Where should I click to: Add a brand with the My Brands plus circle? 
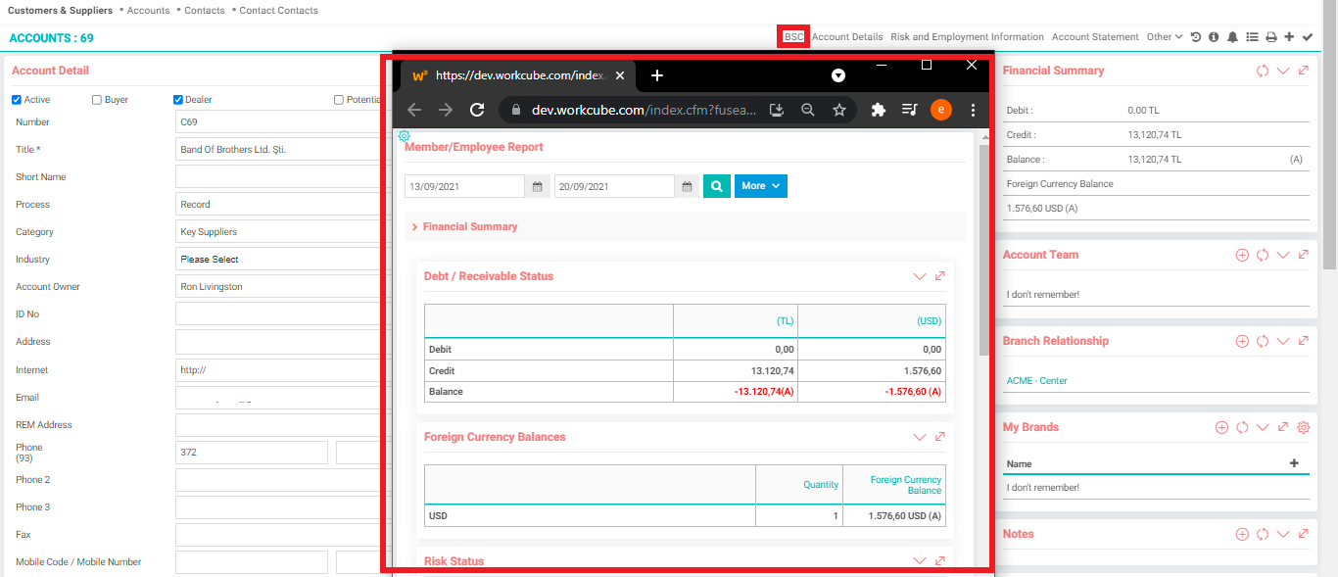click(x=1221, y=428)
